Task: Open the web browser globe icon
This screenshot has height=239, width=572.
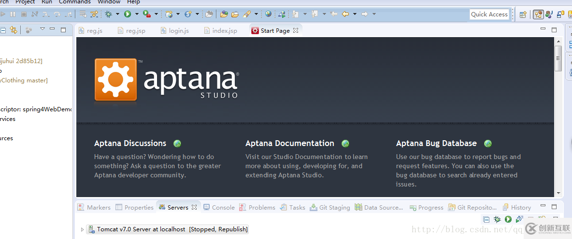Action: point(269,14)
